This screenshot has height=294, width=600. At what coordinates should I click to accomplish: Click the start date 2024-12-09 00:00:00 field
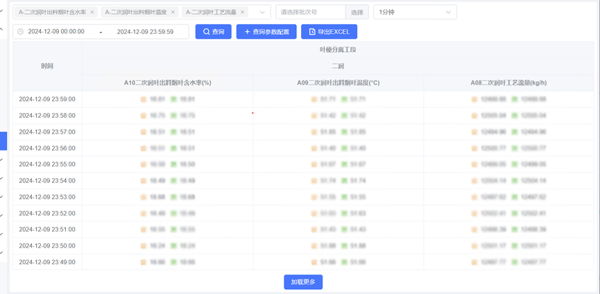[56, 32]
